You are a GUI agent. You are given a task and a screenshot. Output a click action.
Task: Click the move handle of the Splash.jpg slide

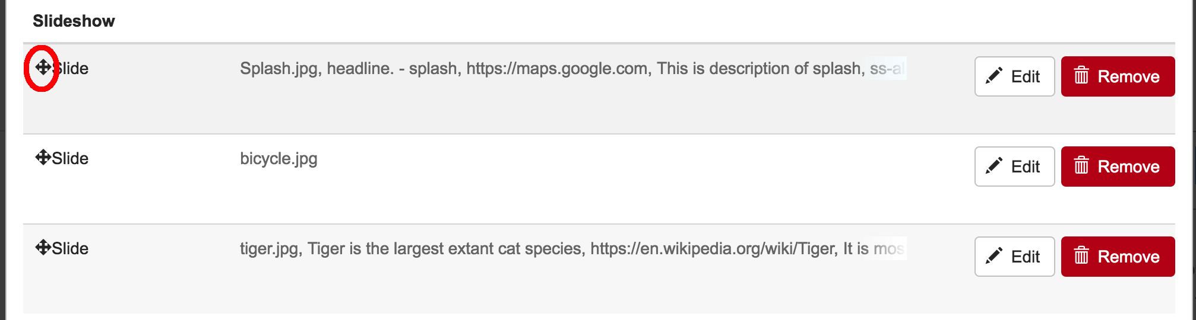43,67
